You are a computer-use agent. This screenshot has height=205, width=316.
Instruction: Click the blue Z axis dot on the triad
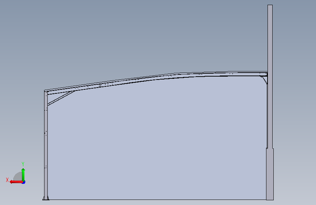24,182
